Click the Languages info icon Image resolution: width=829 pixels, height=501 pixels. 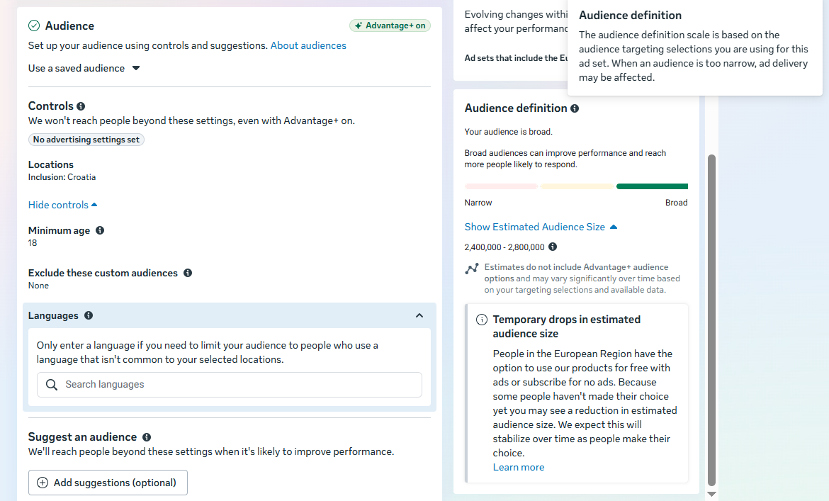pos(89,315)
